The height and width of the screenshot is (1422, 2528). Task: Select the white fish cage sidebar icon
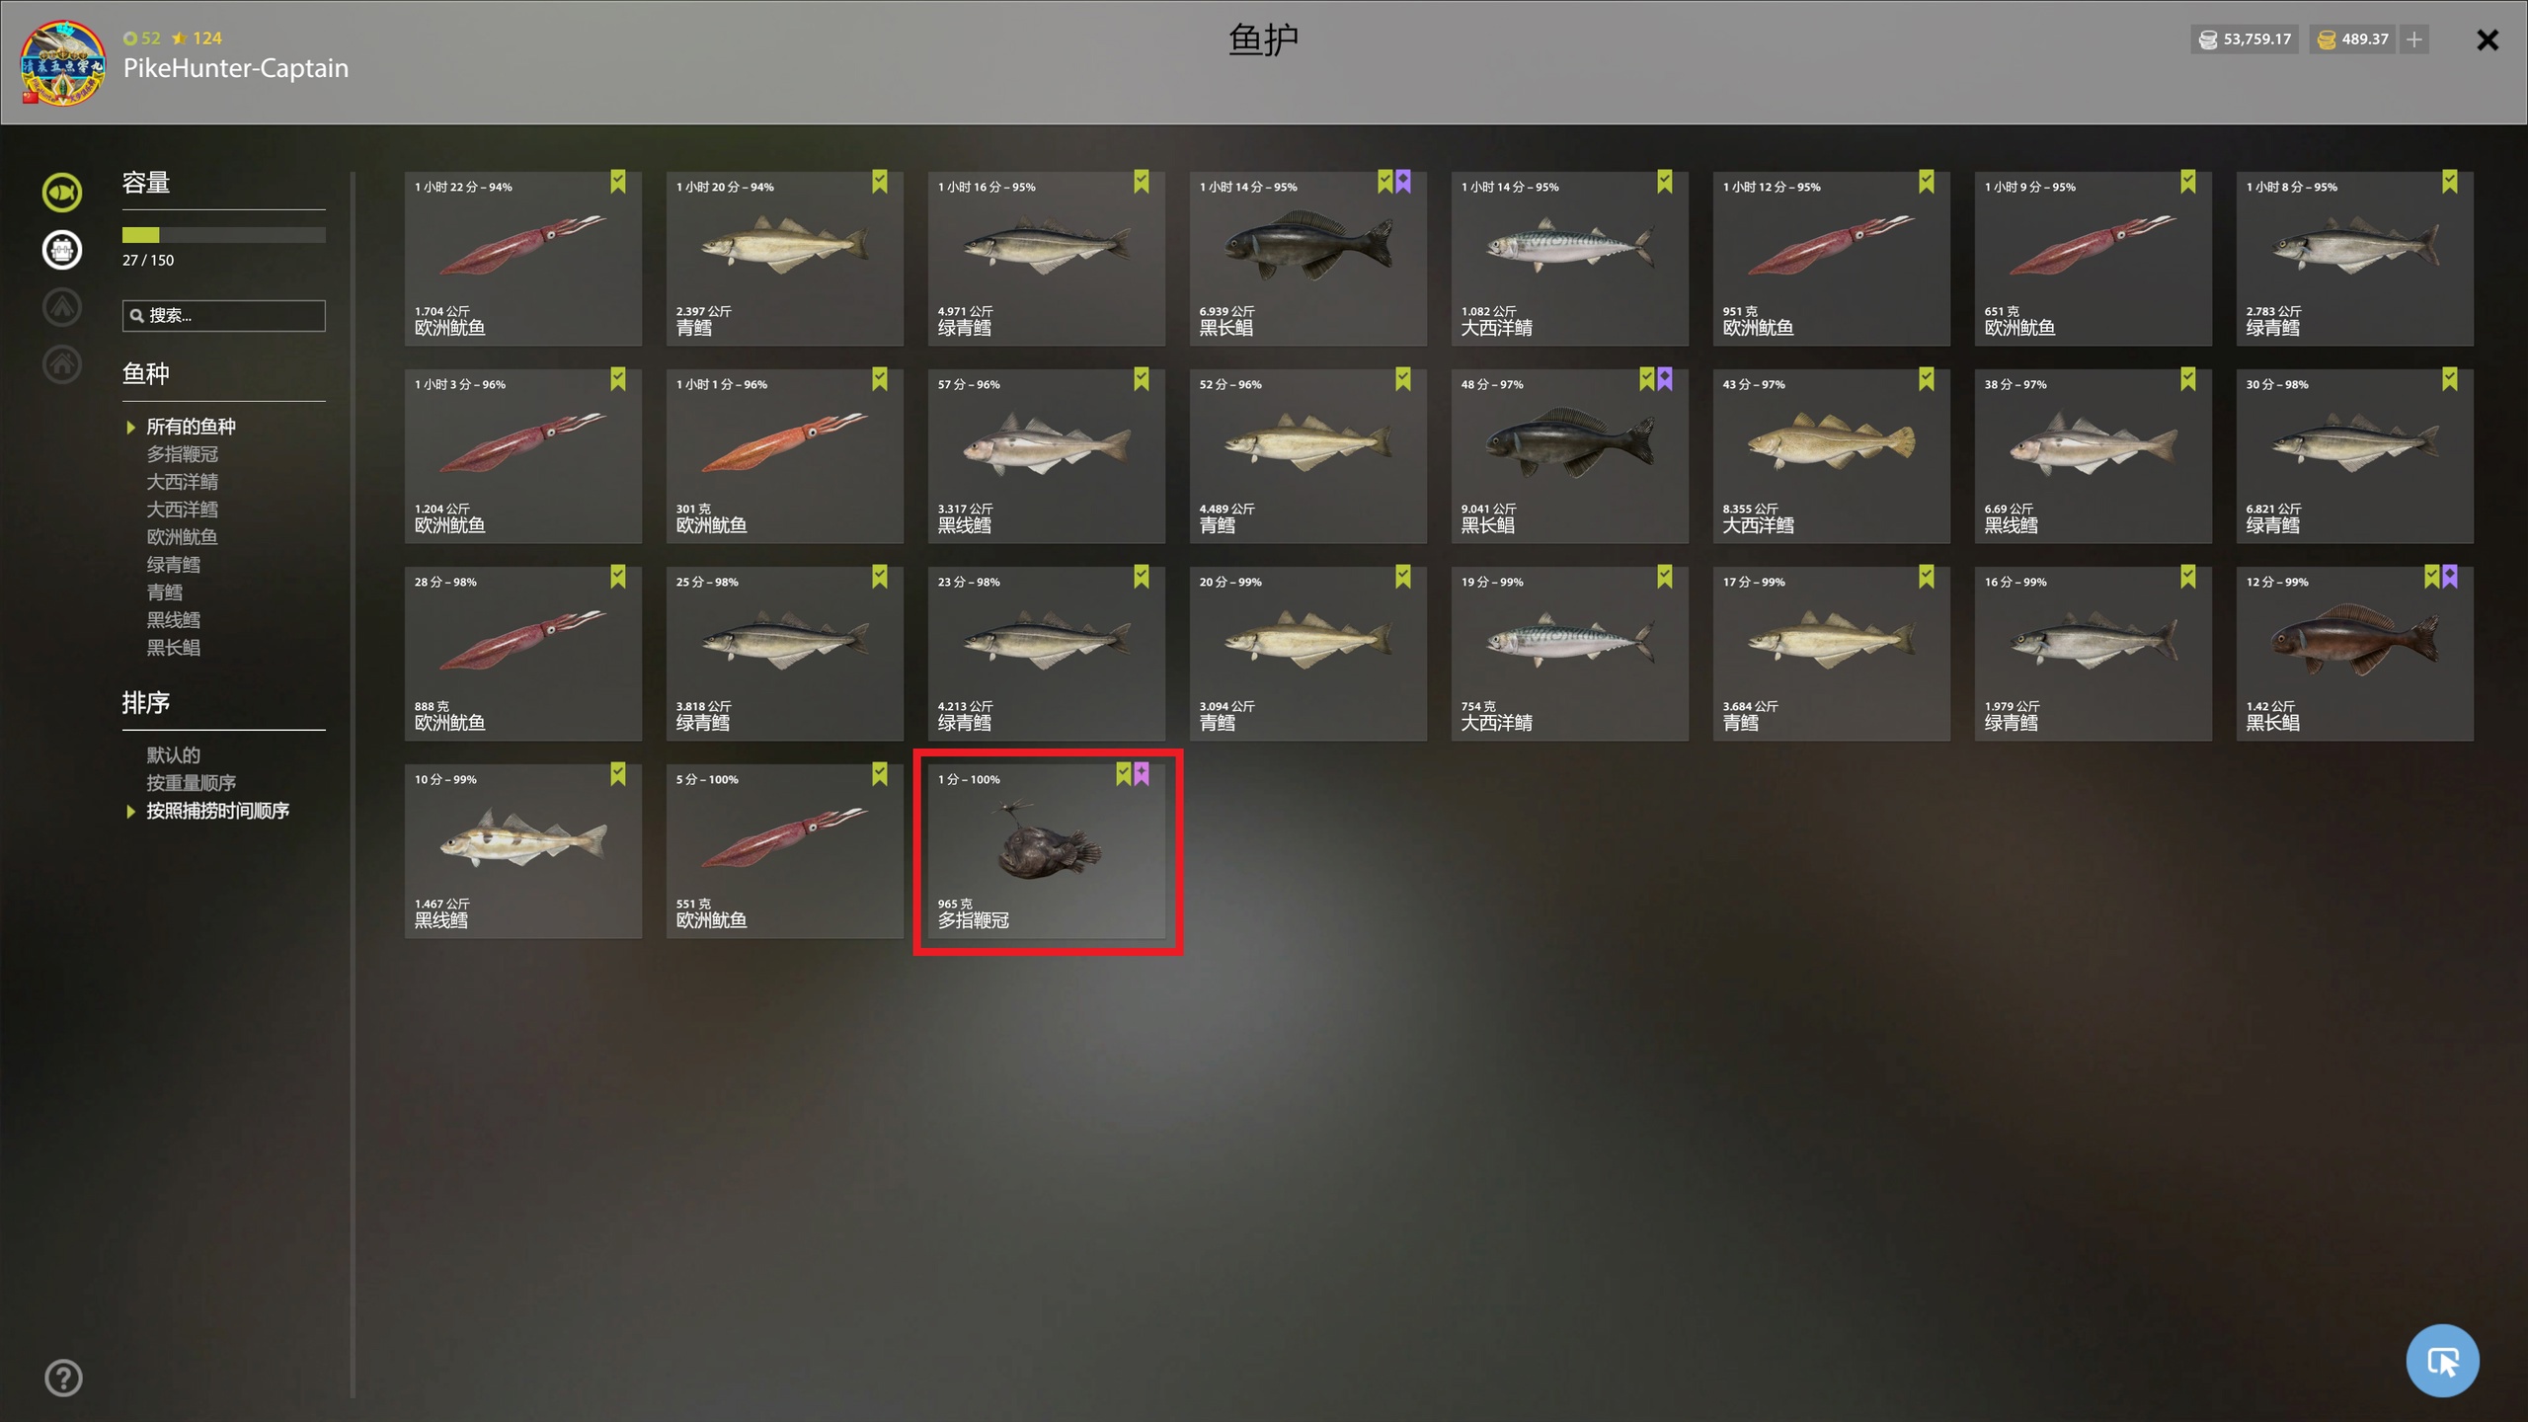pos(62,249)
